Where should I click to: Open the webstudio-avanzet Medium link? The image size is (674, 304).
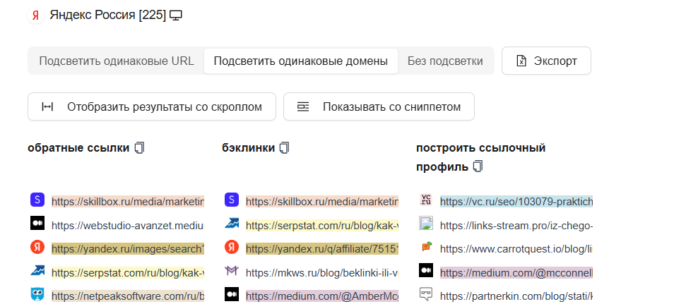[127, 225]
